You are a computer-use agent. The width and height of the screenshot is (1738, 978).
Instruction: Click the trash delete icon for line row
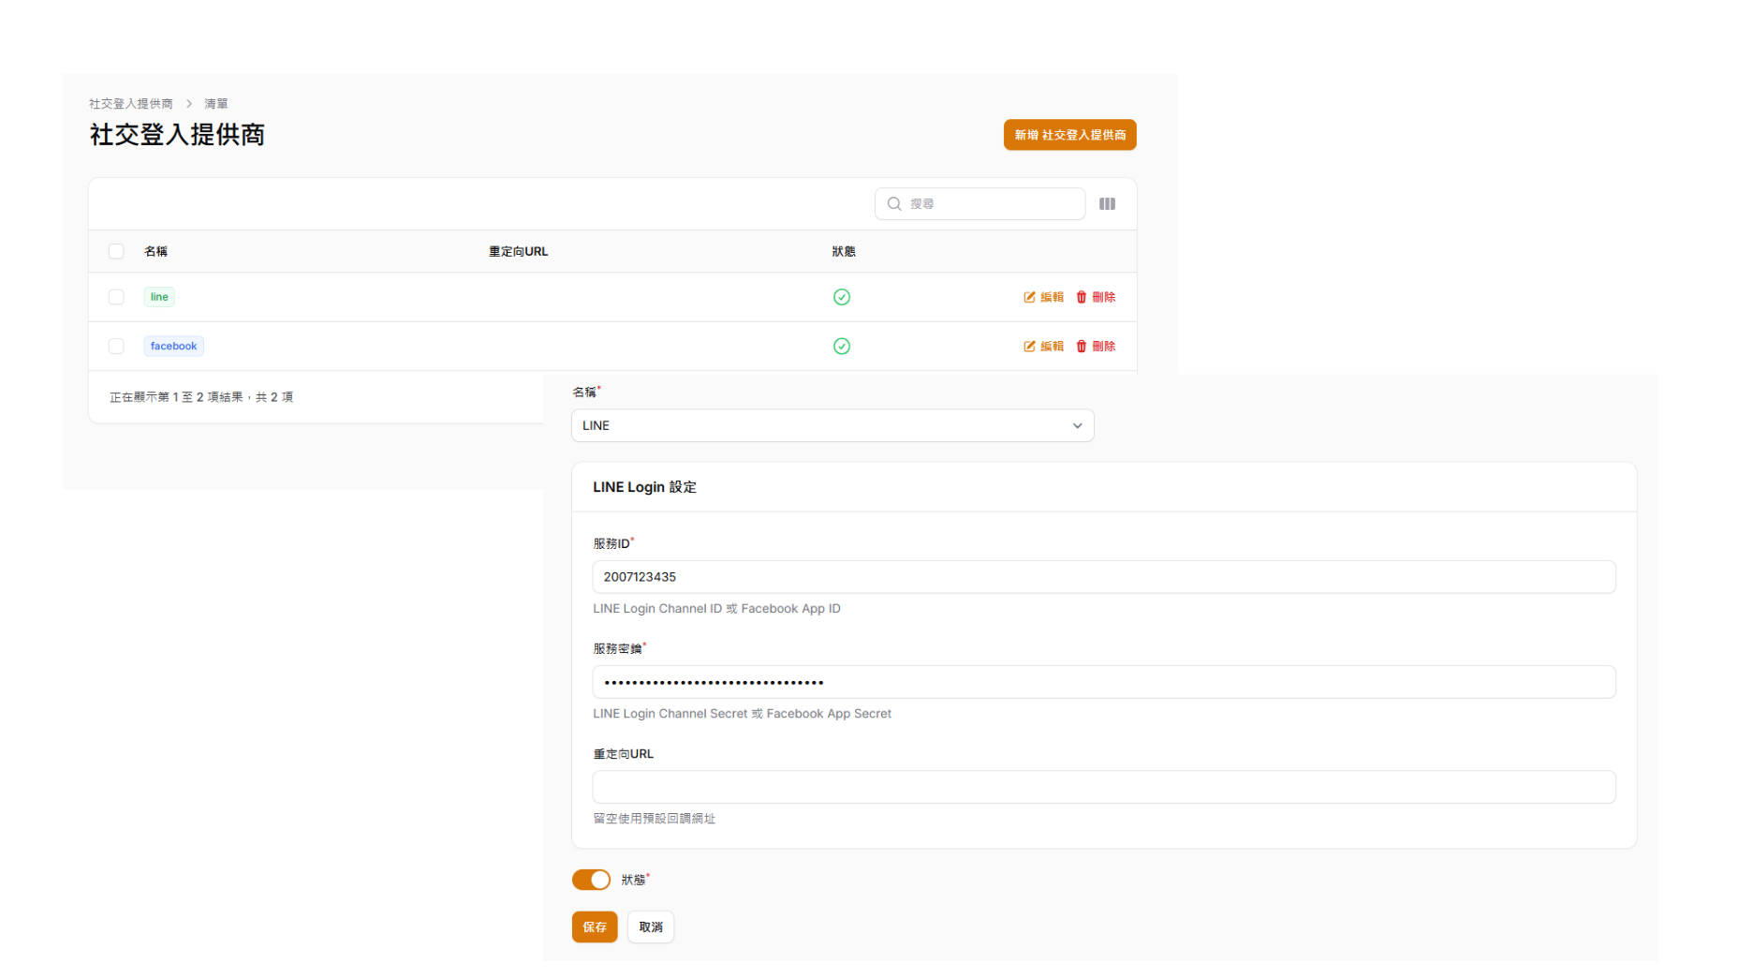[1081, 297]
